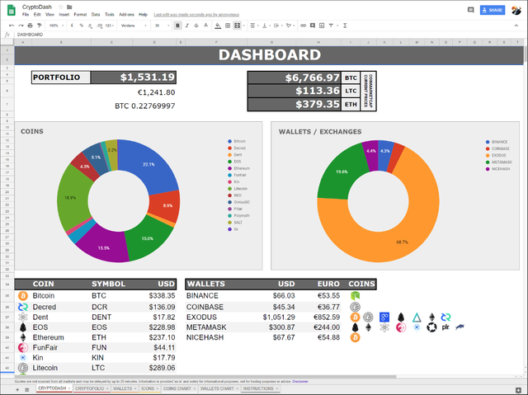Image resolution: width=528 pixels, height=395 pixels.
Task: Switch to the CRYPTOFOLIO sheet tab
Action: point(90,388)
